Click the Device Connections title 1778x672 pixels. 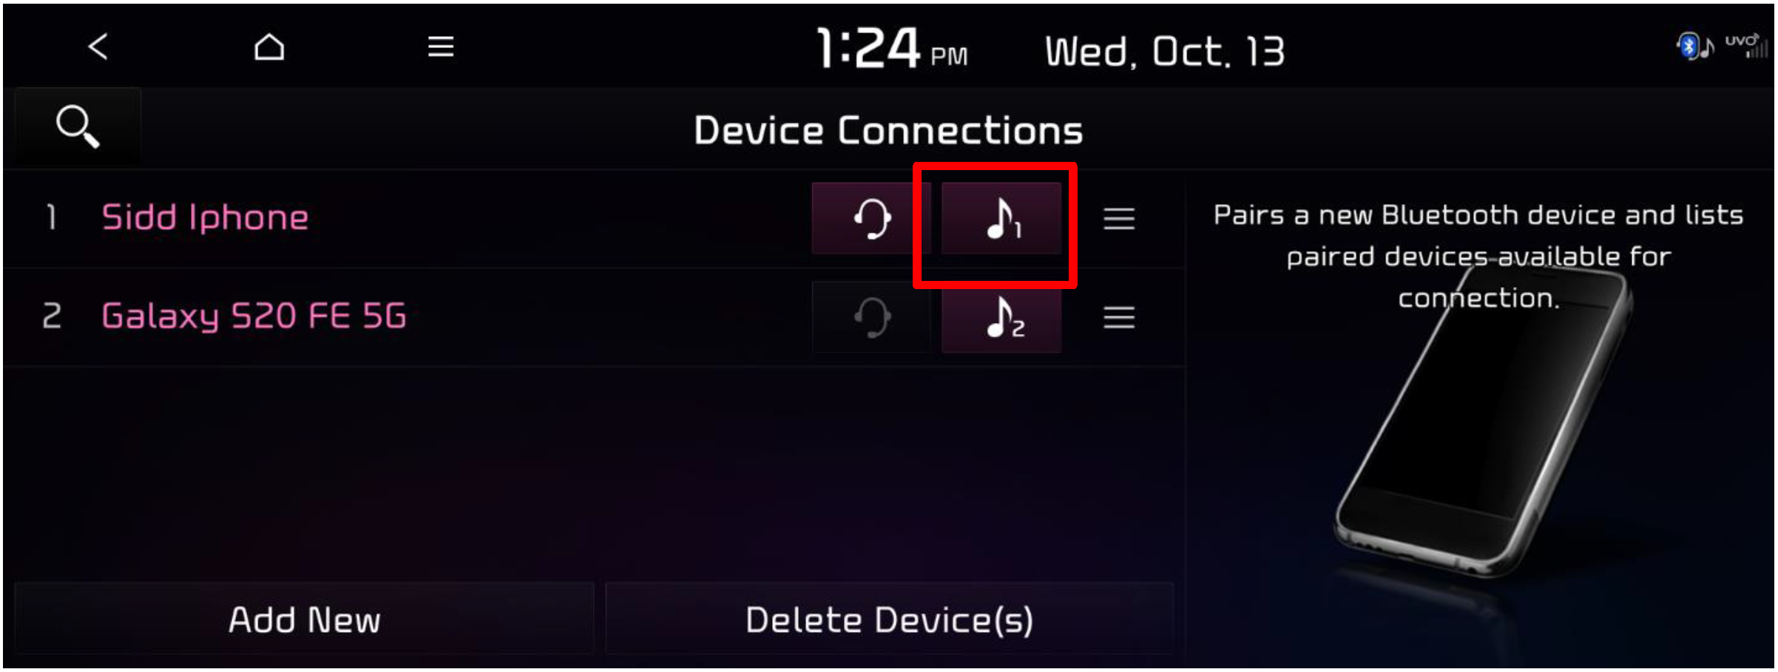tap(888, 130)
